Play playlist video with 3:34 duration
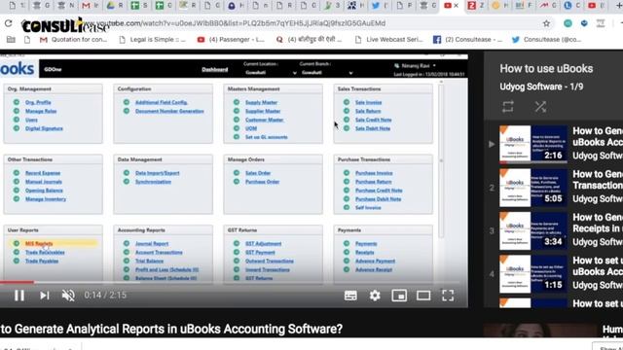 (533, 230)
